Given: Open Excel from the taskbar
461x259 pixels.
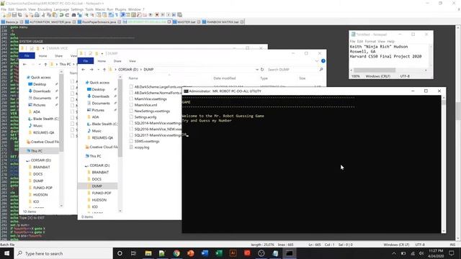Looking at the screenshot, I should (x=219, y=253).
